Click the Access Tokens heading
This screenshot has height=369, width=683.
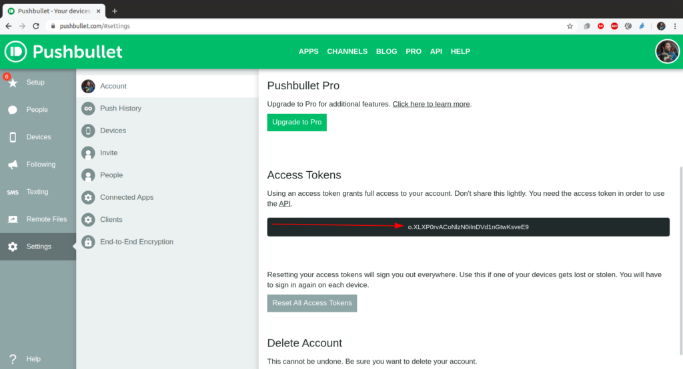click(x=304, y=175)
